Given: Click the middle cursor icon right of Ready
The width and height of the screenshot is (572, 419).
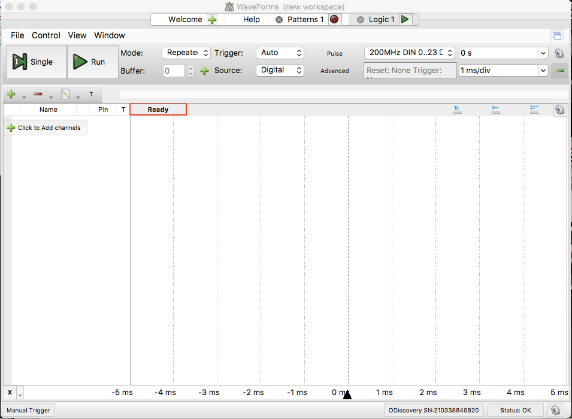Looking at the screenshot, I should point(496,109).
